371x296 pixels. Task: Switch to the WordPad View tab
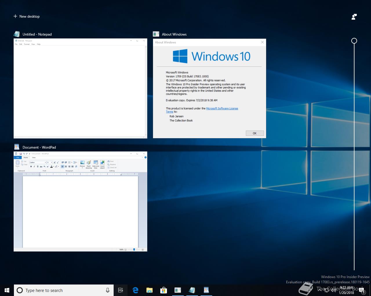point(34,158)
